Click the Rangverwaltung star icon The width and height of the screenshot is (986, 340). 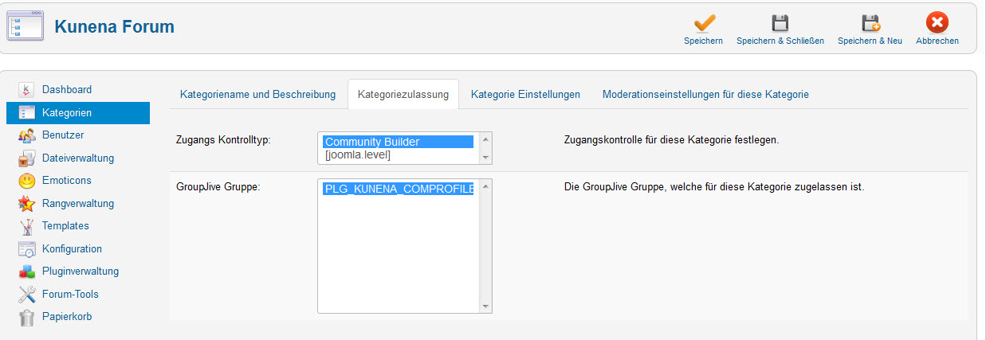27,204
